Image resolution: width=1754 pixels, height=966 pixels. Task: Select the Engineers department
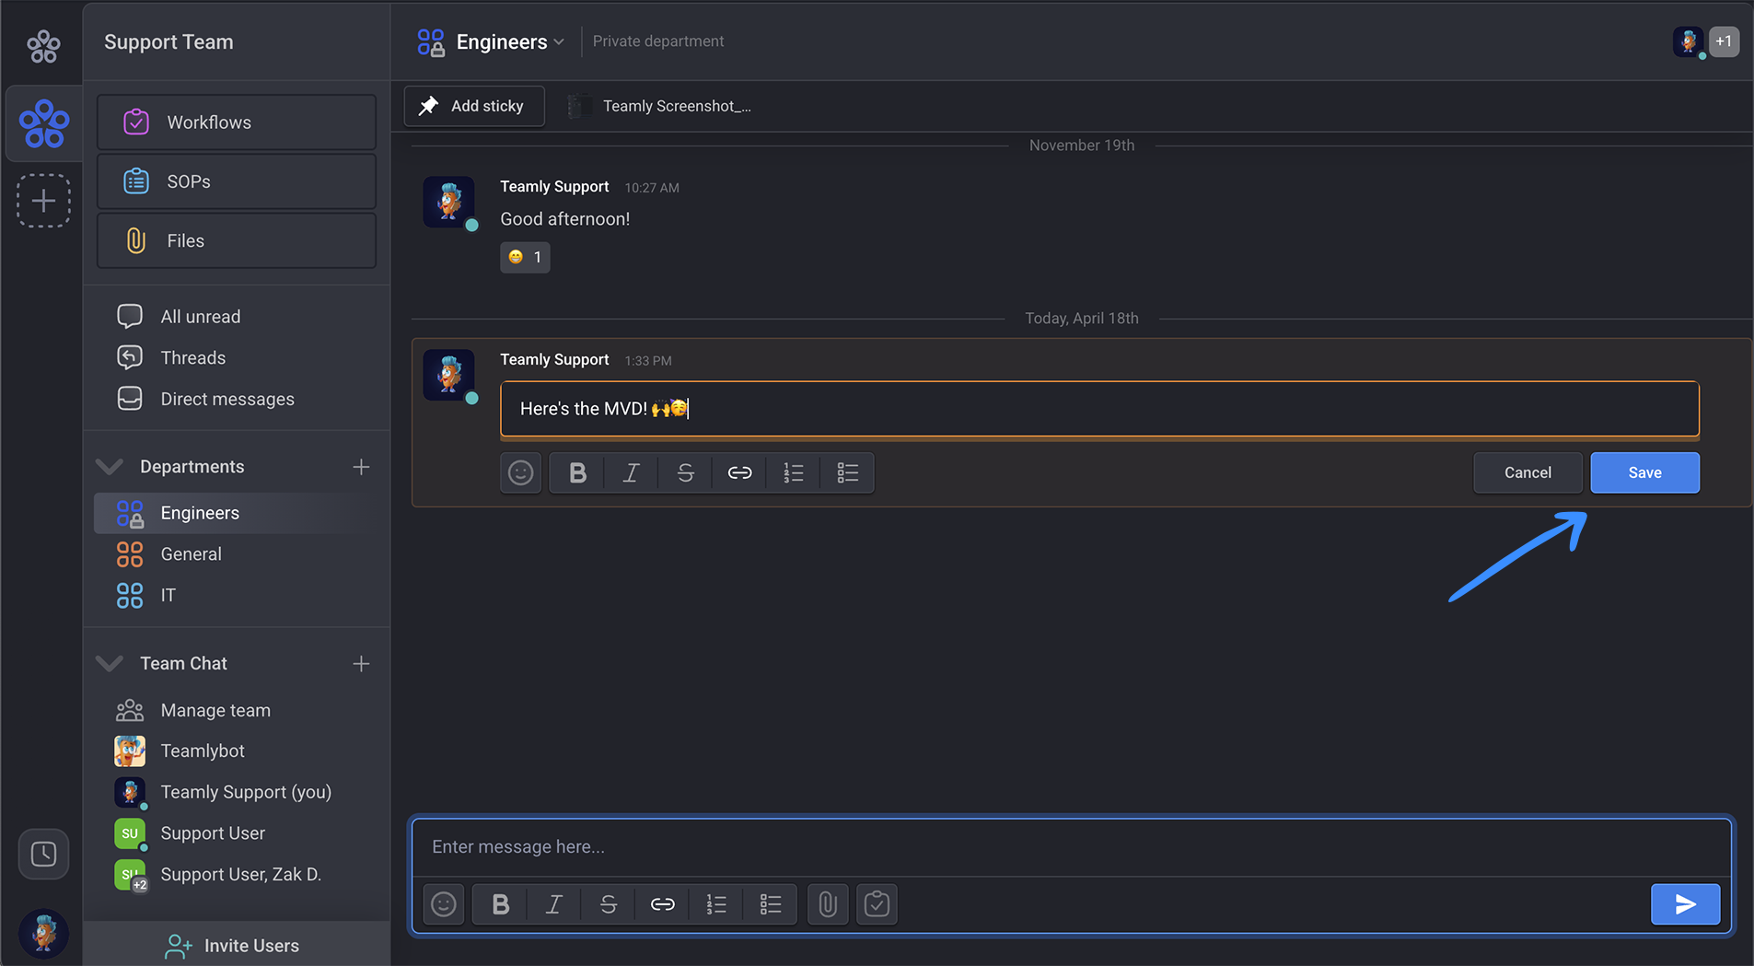click(x=237, y=513)
